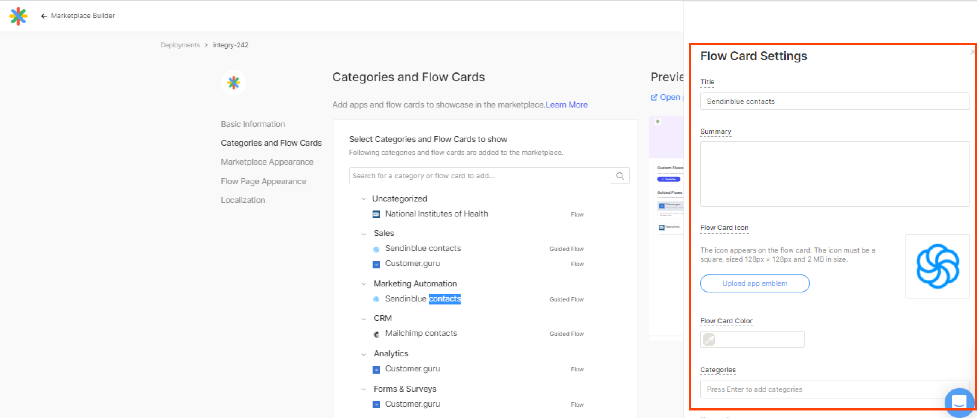977x418 pixels.
Task: Click the Uncategorized category label
Action: pyautogui.click(x=399, y=199)
